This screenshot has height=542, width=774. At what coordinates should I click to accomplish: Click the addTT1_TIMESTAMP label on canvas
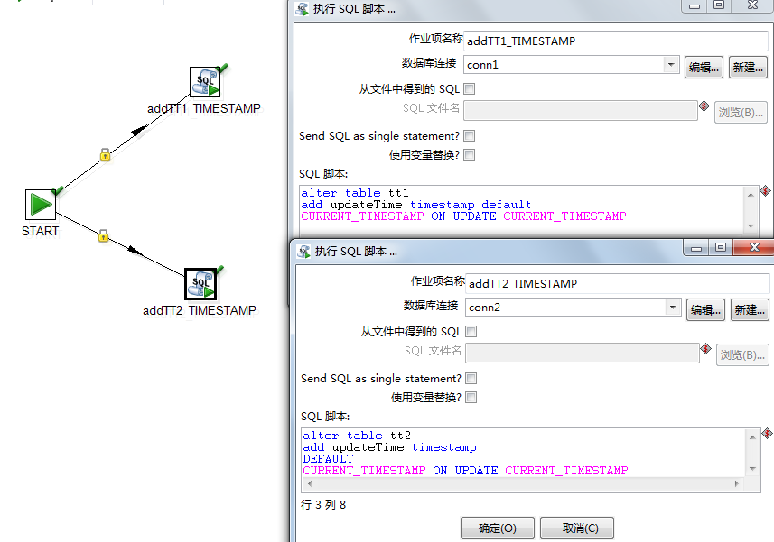[204, 108]
